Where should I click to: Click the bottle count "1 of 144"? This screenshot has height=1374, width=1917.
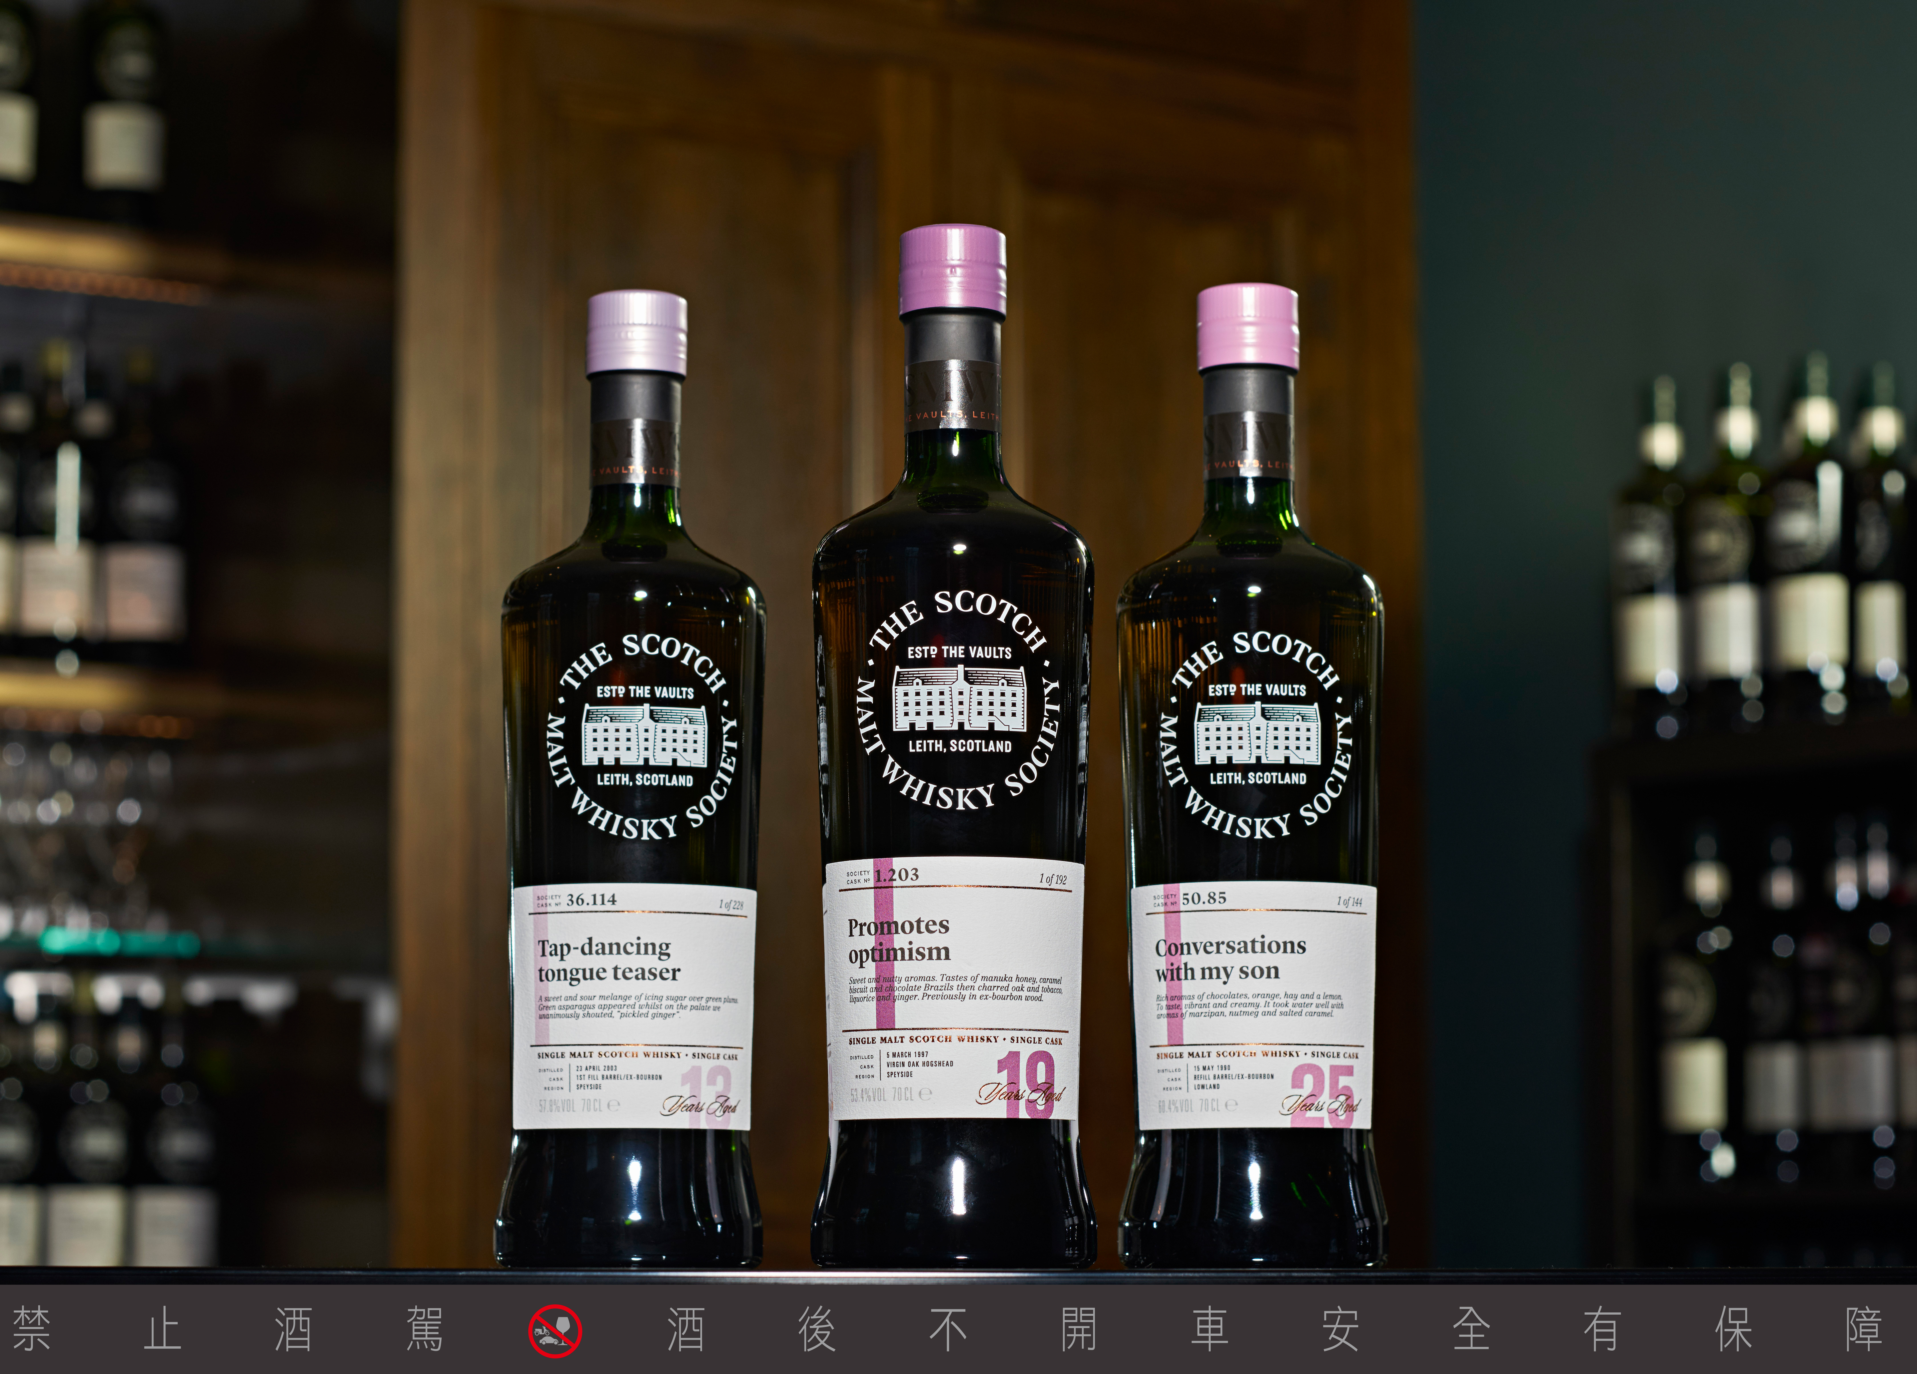pos(1350,901)
